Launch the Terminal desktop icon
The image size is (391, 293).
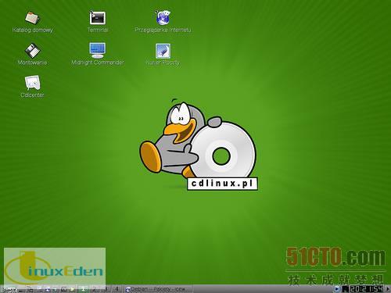click(98, 18)
